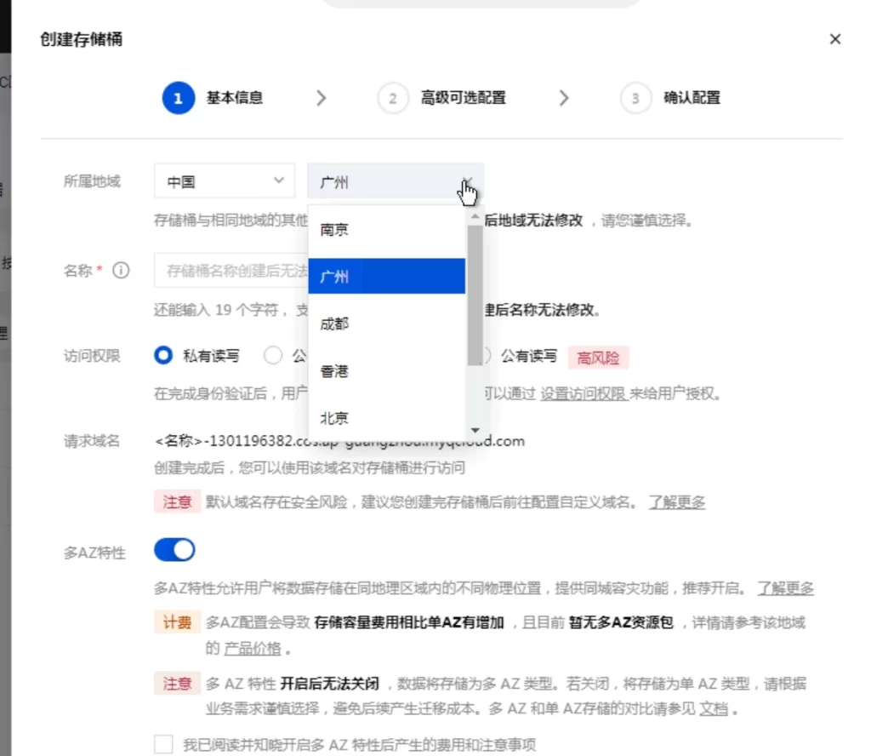Close the 创建存储桶 dialog
Image resolution: width=871 pixels, height=756 pixels.
pyautogui.click(x=834, y=38)
